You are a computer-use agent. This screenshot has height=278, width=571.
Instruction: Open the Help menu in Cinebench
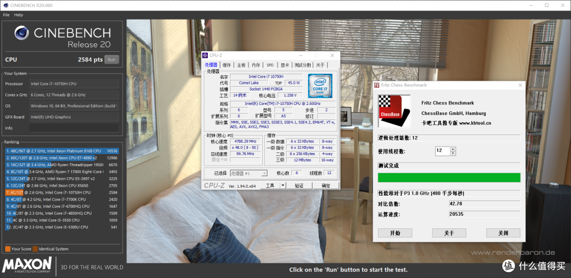pos(19,15)
